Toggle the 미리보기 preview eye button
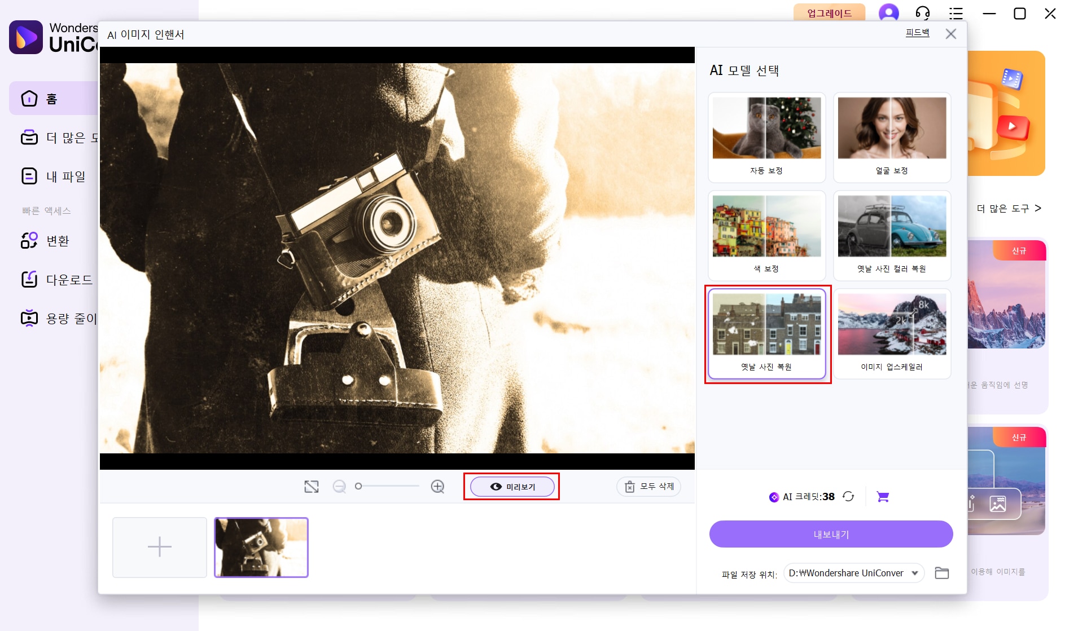The height and width of the screenshot is (631, 1065). click(x=512, y=487)
